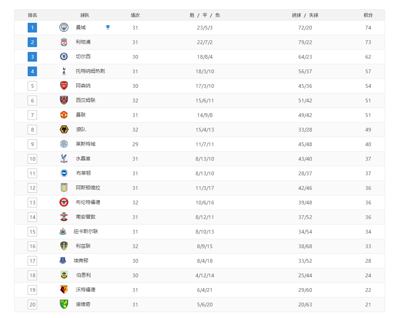Click the Watford crest beside 沃特福德
Viewport: 412px width, 318px height.
click(x=64, y=290)
